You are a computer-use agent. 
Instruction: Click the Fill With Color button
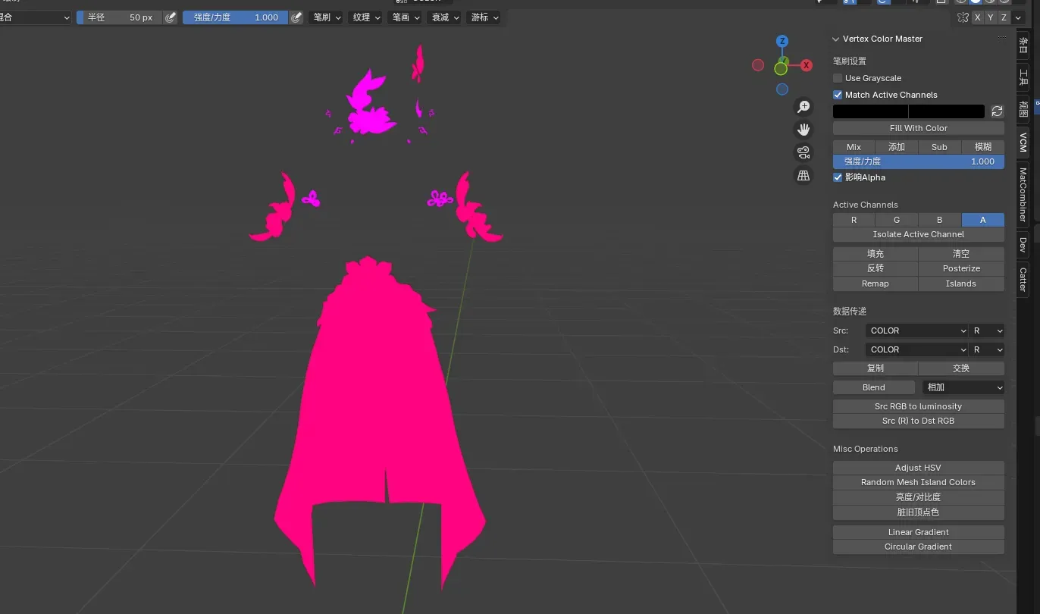[x=918, y=128]
